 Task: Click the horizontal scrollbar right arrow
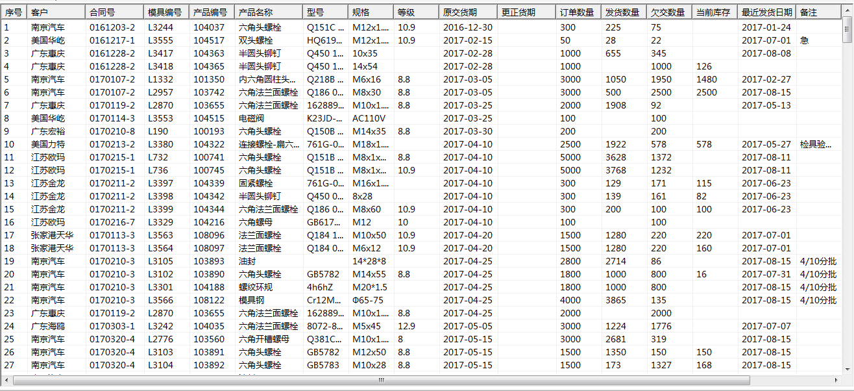[x=836, y=380]
